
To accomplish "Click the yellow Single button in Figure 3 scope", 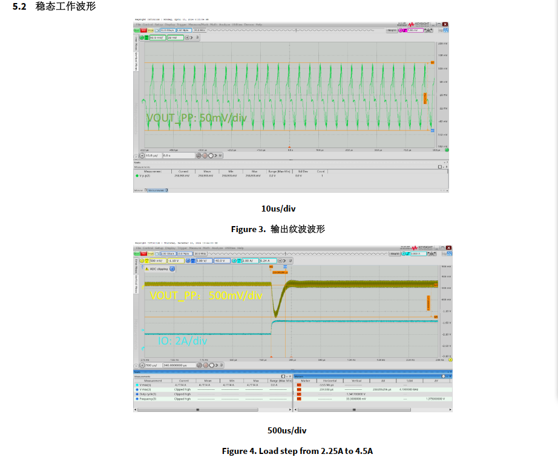I will [151, 31].
